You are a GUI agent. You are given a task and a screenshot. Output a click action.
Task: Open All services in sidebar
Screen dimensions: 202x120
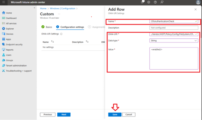pyautogui.click(x=9, y=23)
